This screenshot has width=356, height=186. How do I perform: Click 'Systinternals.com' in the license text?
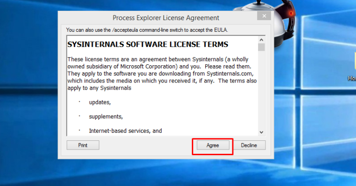click(x=230, y=74)
